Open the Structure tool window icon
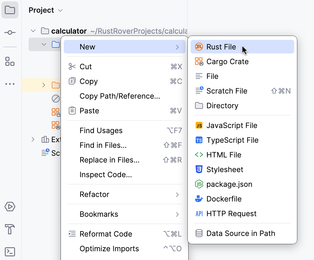 coord(10,61)
